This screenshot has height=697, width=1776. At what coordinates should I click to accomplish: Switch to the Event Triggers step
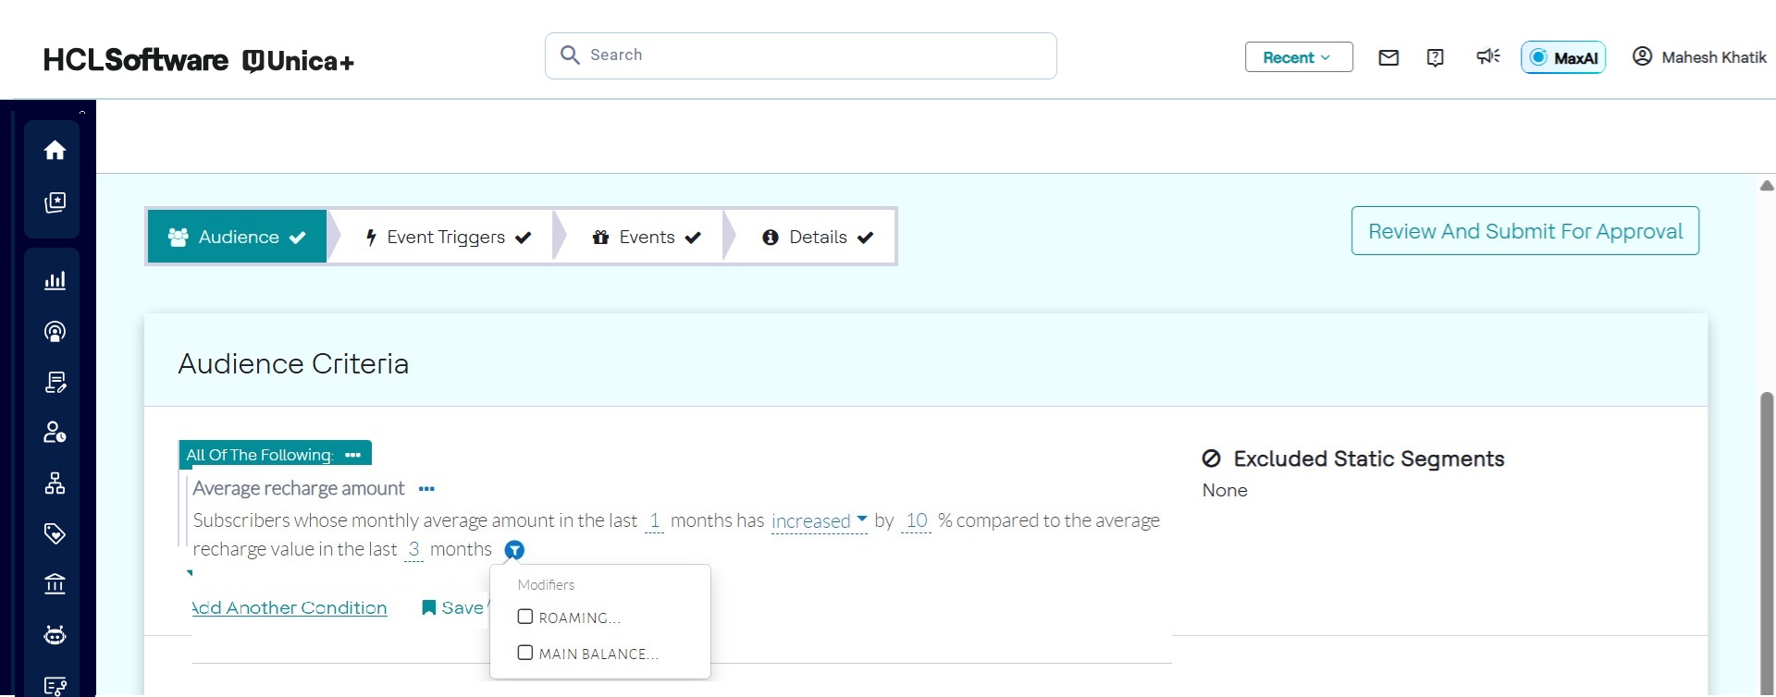point(447,238)
